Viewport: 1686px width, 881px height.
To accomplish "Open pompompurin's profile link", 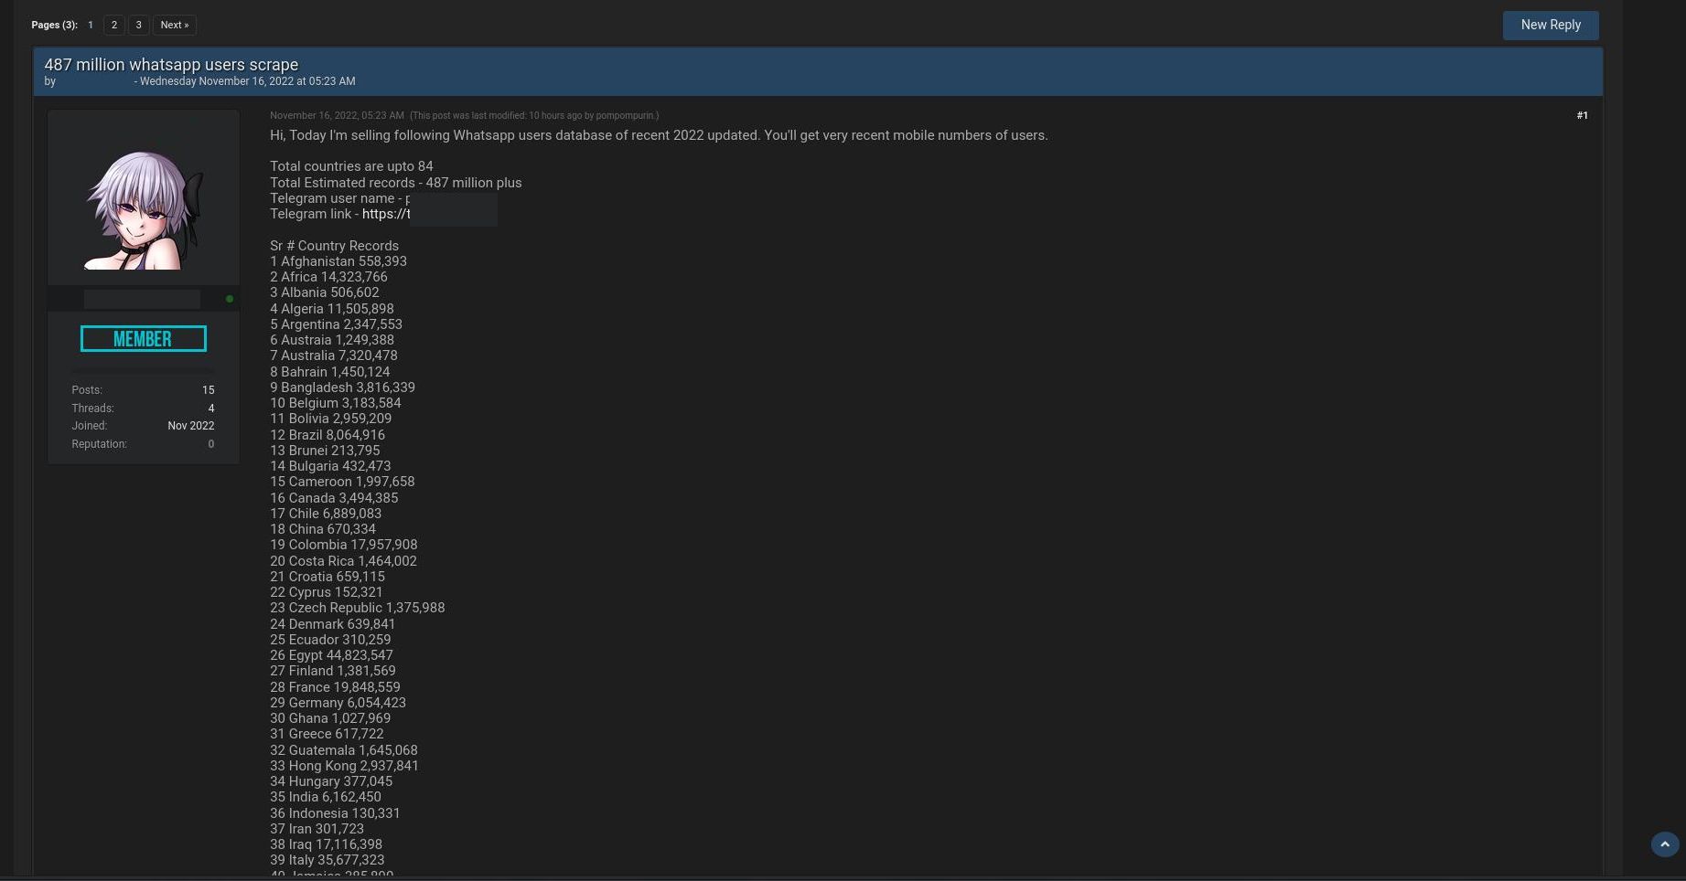I will (625, 116).
